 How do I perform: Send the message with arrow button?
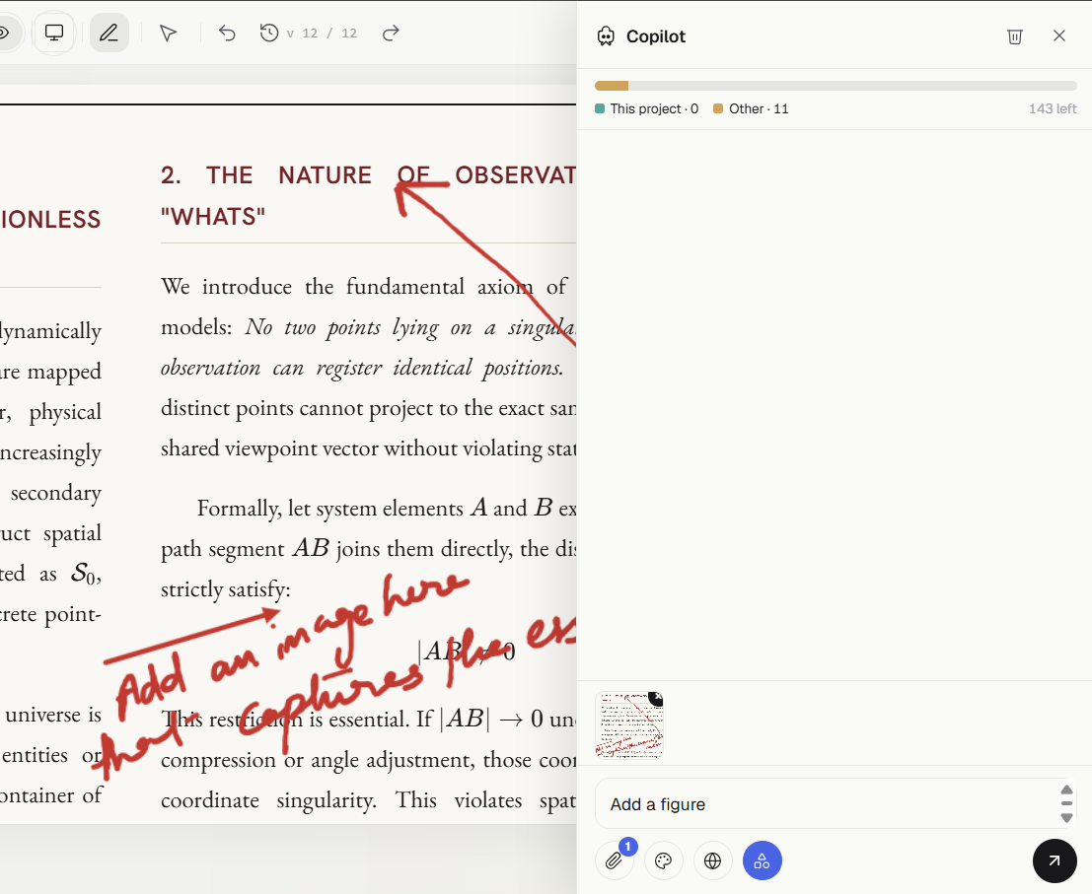(x=1055, y=860)
